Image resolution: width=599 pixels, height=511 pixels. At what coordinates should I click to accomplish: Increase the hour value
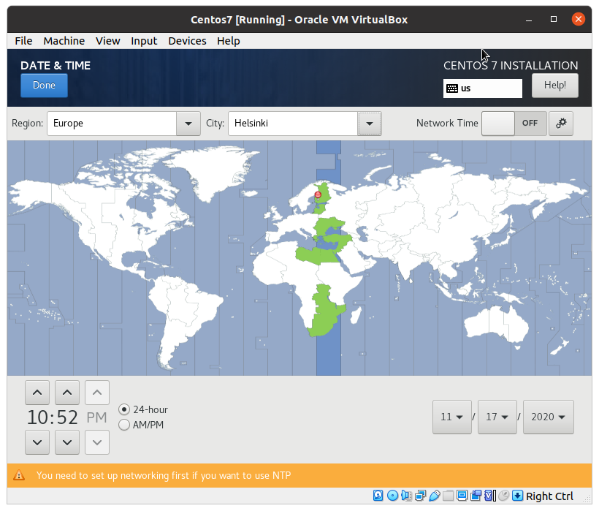tap(37, 393)
